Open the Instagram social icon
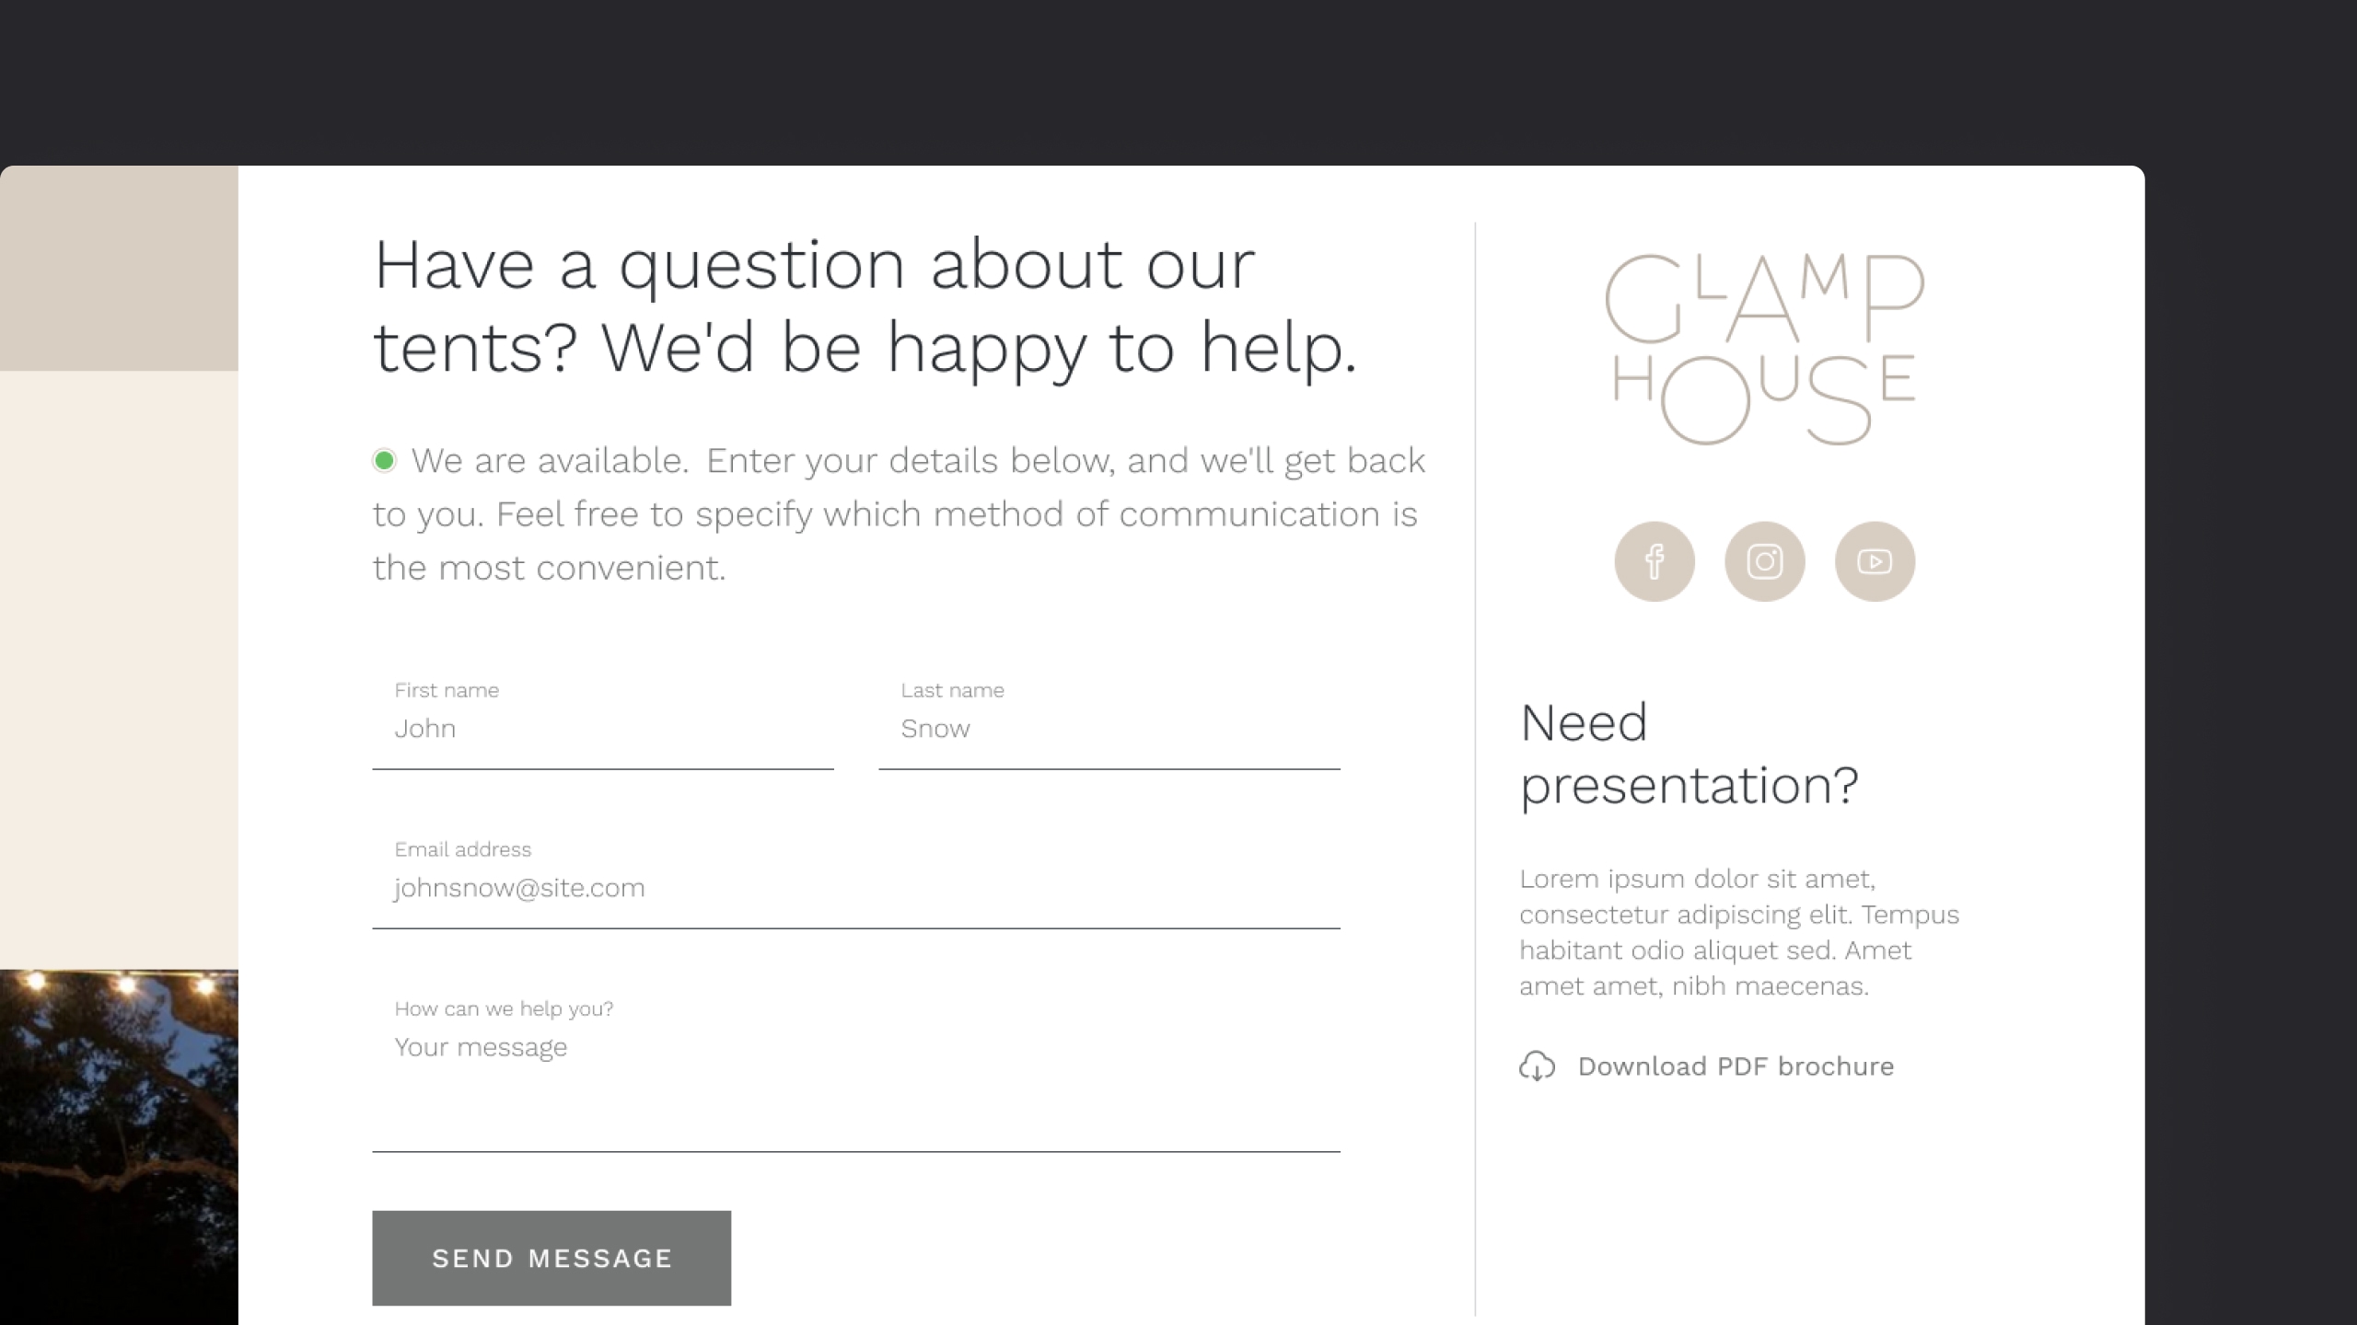The width and height of the screenshot is (2357, 1325). coord(1764,561)
